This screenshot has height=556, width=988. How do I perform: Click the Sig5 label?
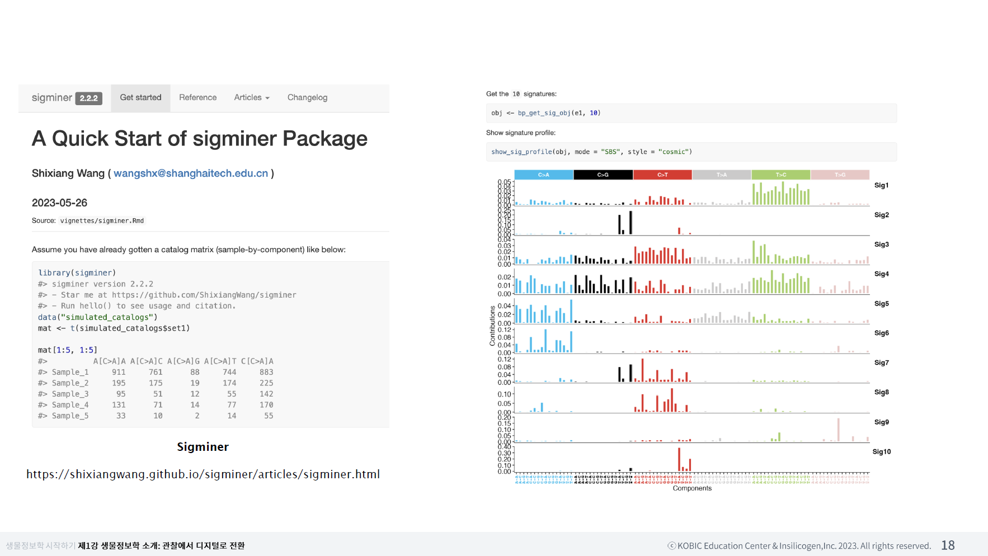[x=882, y=304]
